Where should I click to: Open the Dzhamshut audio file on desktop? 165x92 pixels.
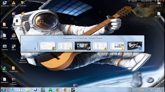pos(5,80)
